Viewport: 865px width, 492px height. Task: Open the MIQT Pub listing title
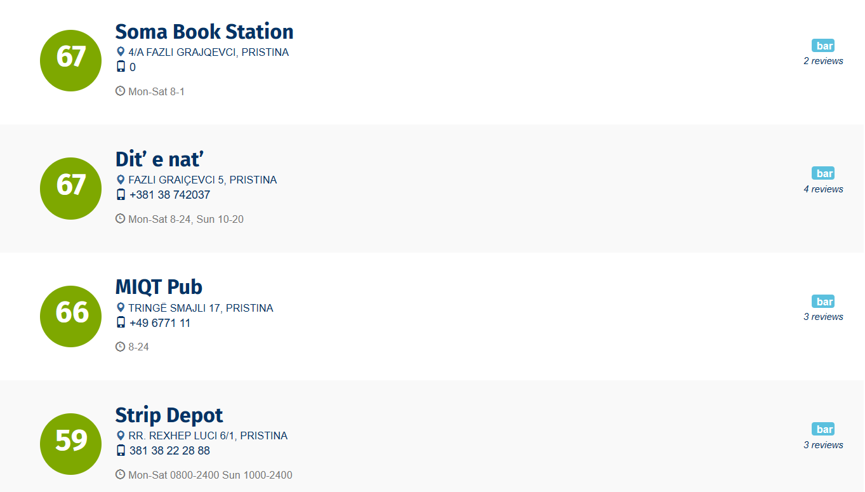tap(159, 287)
